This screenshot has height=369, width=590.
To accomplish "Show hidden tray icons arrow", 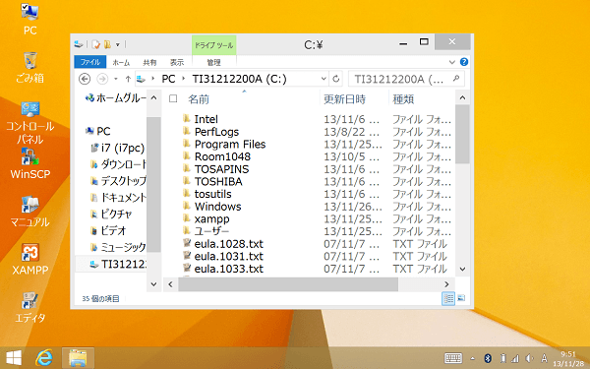I will [x=473, y=358].
